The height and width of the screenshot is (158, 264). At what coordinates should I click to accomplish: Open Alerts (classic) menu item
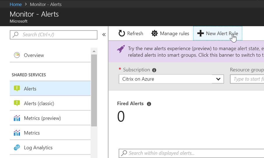(x=50, y=103)
